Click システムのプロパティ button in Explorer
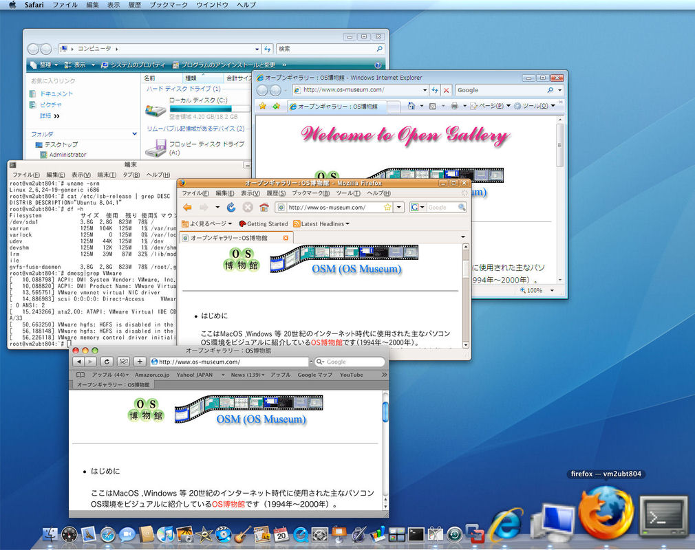 [x=133, y=65]
